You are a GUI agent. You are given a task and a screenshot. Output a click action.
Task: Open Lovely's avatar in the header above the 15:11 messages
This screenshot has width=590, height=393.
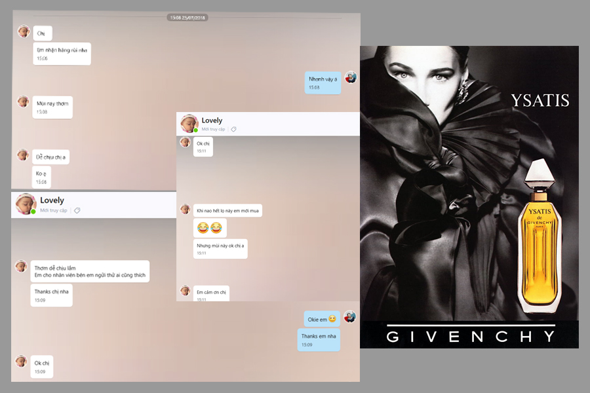pyautogui.click(x=189, y=123)
